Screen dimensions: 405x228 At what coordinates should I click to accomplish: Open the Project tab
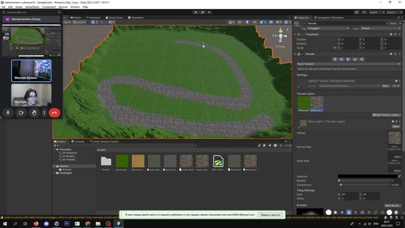60,142
